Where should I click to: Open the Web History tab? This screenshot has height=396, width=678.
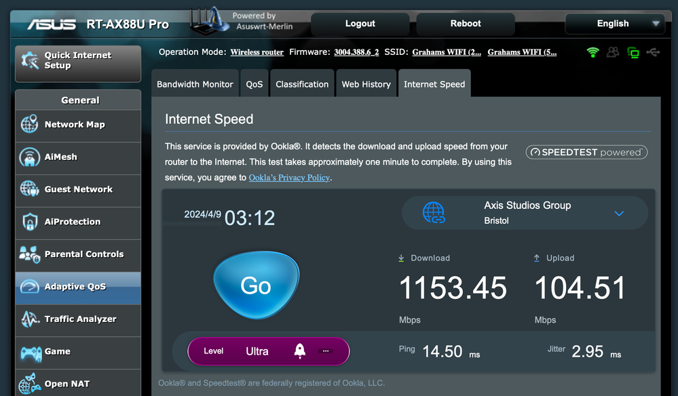pyautogui.click(x=366, y=84)
